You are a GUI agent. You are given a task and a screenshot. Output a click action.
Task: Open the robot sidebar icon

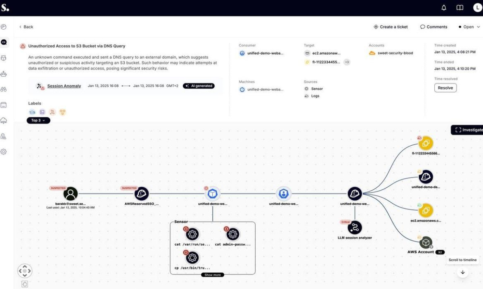click(x=4, y=74)
